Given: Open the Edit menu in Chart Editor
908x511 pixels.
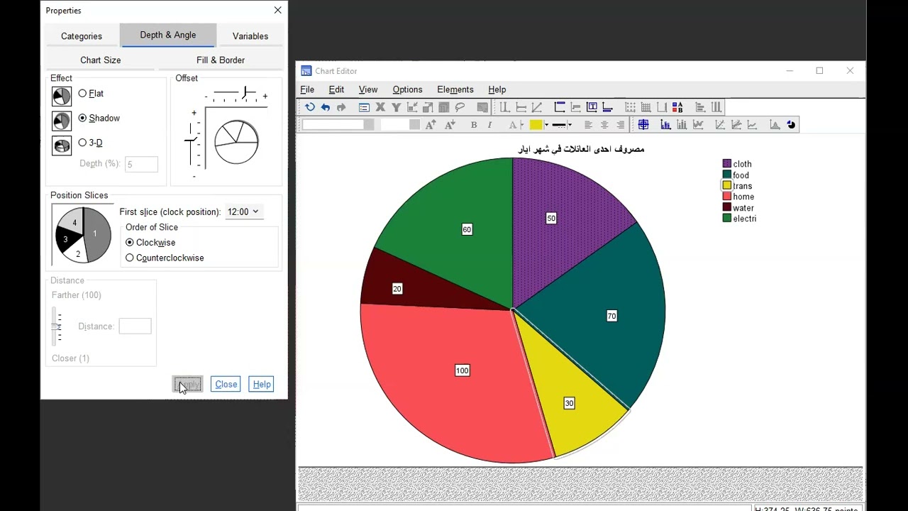Looking at the screenshot, I should 336,89.
